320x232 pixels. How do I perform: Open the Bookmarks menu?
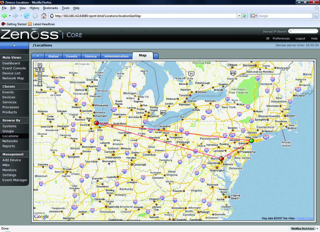pos(50,8)
